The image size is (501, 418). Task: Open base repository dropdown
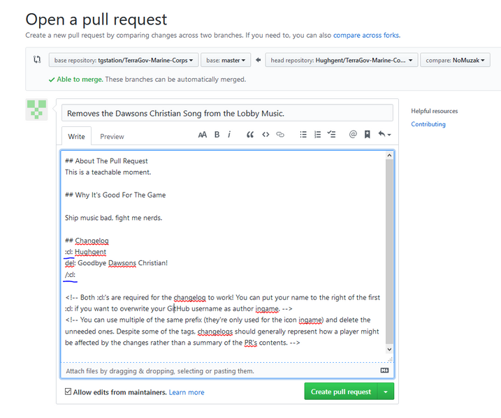(124, 60)
